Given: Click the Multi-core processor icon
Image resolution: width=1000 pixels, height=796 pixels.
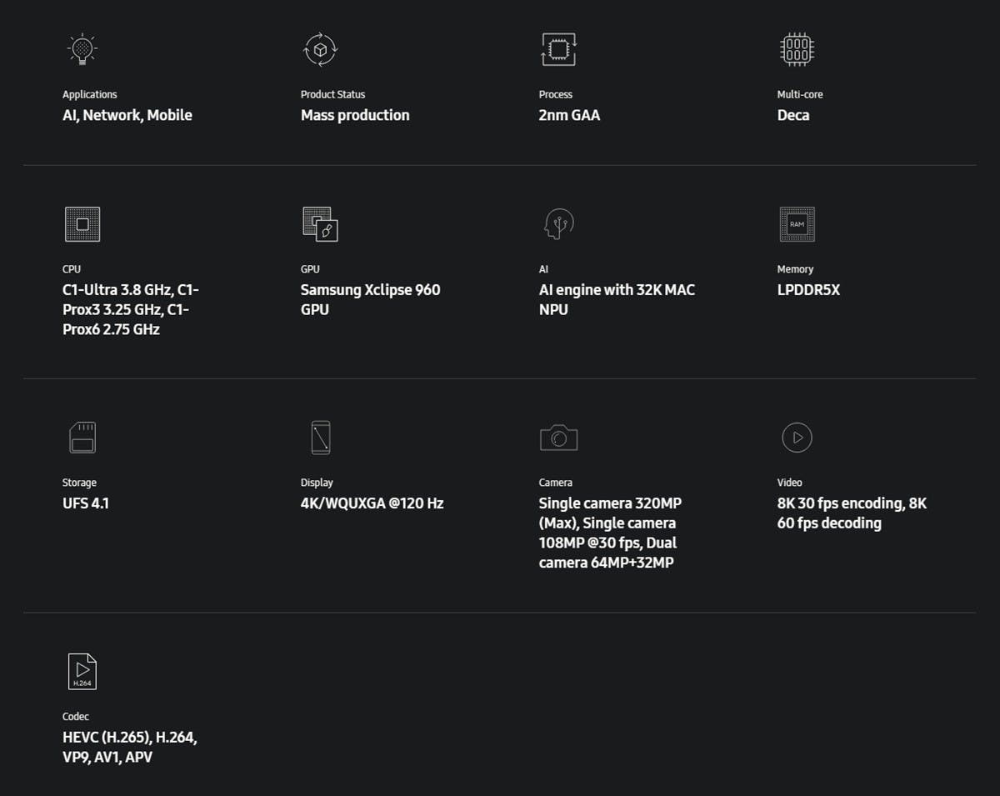Looking at the screenshot, I should [x=797, y=49].
